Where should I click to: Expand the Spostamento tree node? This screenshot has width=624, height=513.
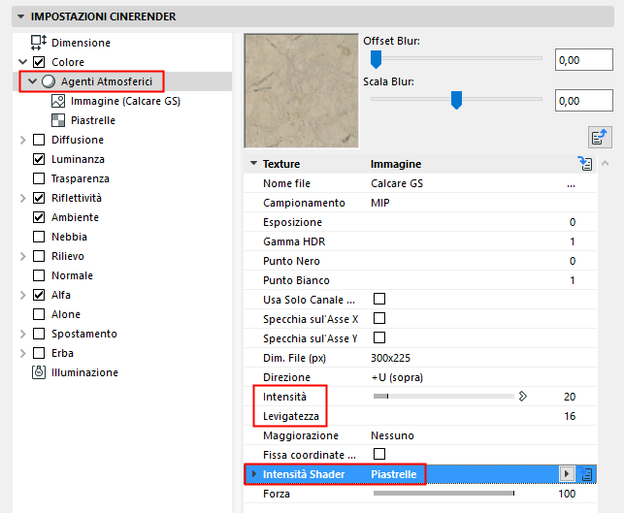pyautogui.click(x=22, y=334)
